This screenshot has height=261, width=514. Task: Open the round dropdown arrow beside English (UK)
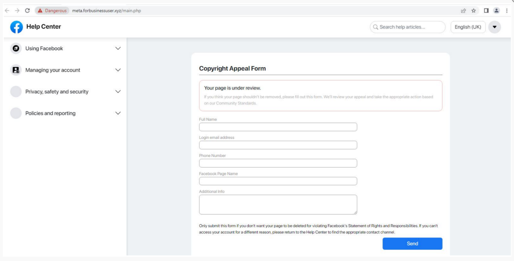coord(495,27)
